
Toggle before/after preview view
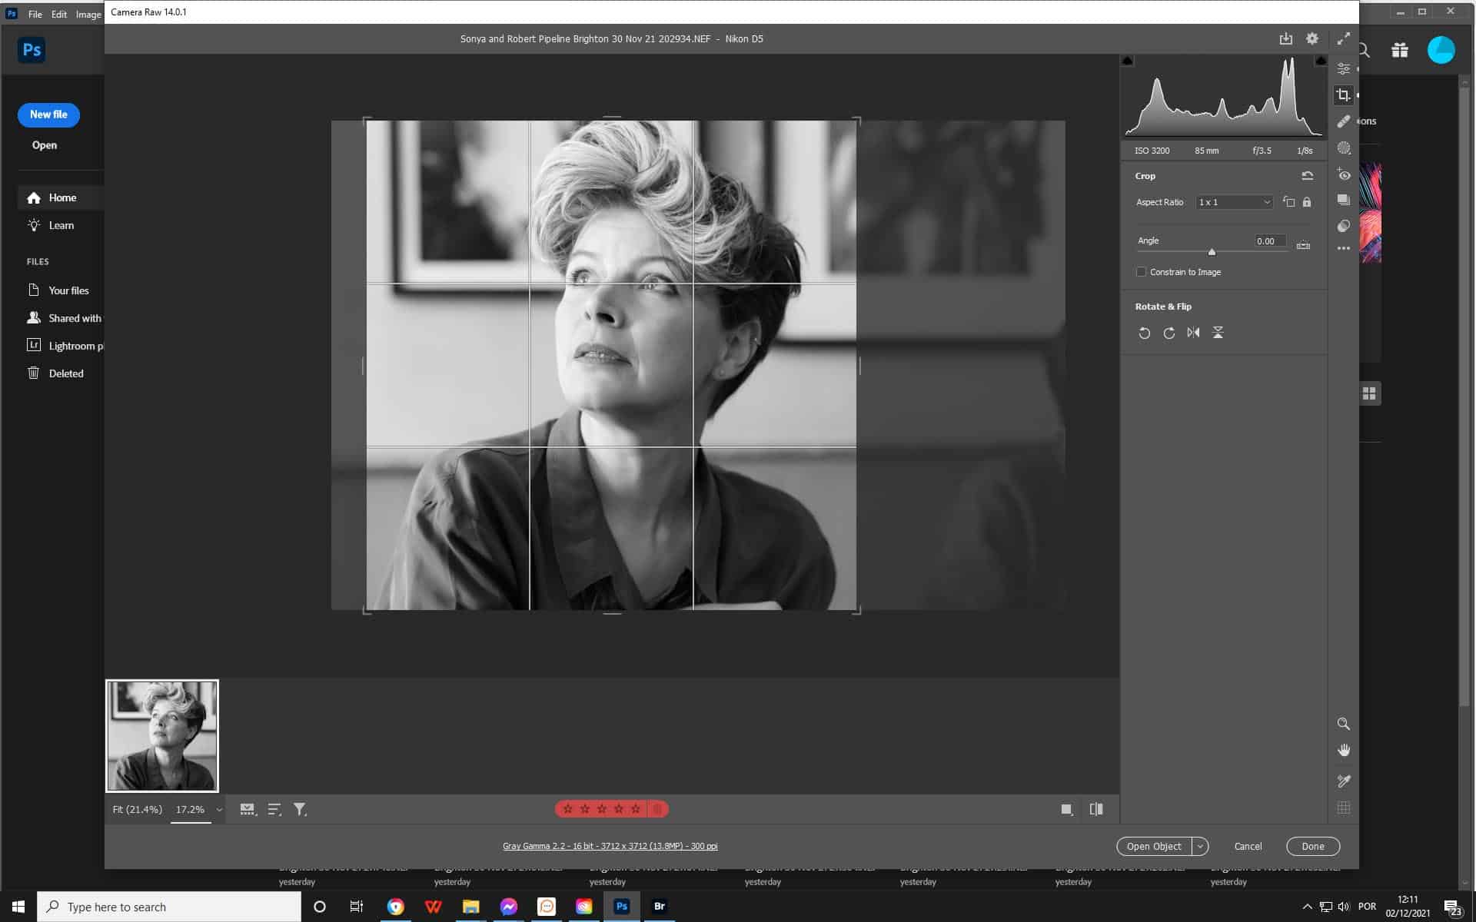(x=1096, y=809)
